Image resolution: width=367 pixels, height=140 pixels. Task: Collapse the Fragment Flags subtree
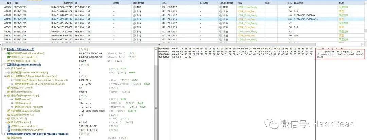pos(5,96)
